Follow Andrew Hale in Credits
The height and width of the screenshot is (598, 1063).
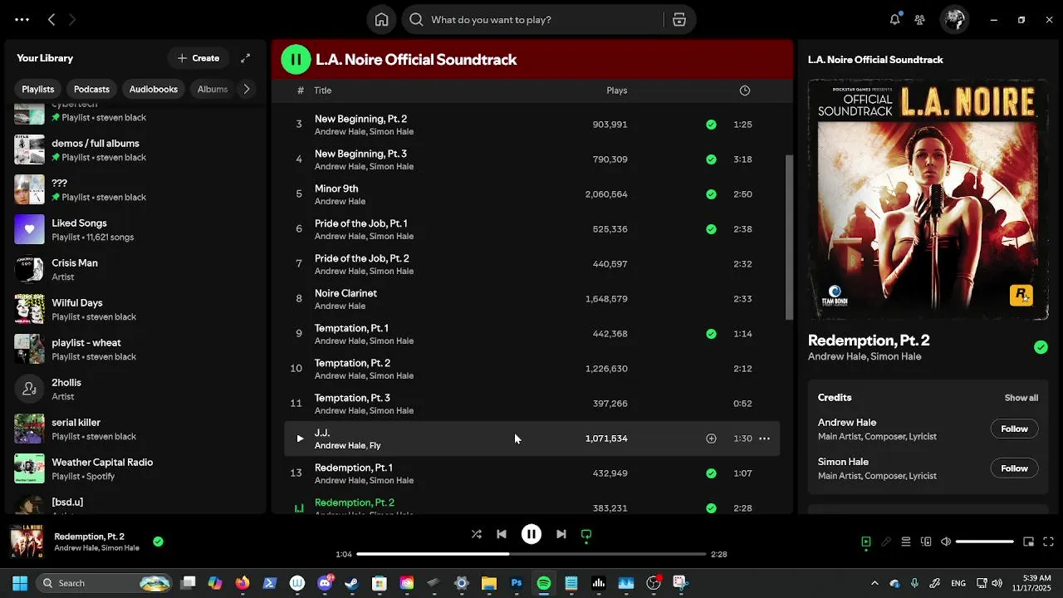[1014, 429]
